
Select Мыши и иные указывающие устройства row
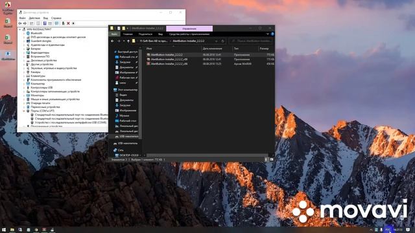[55, 99]
